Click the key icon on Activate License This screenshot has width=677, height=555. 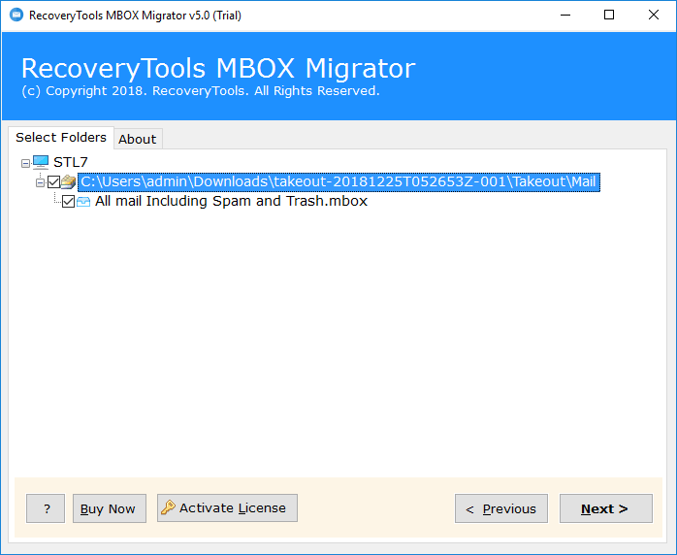pos(168,507)
